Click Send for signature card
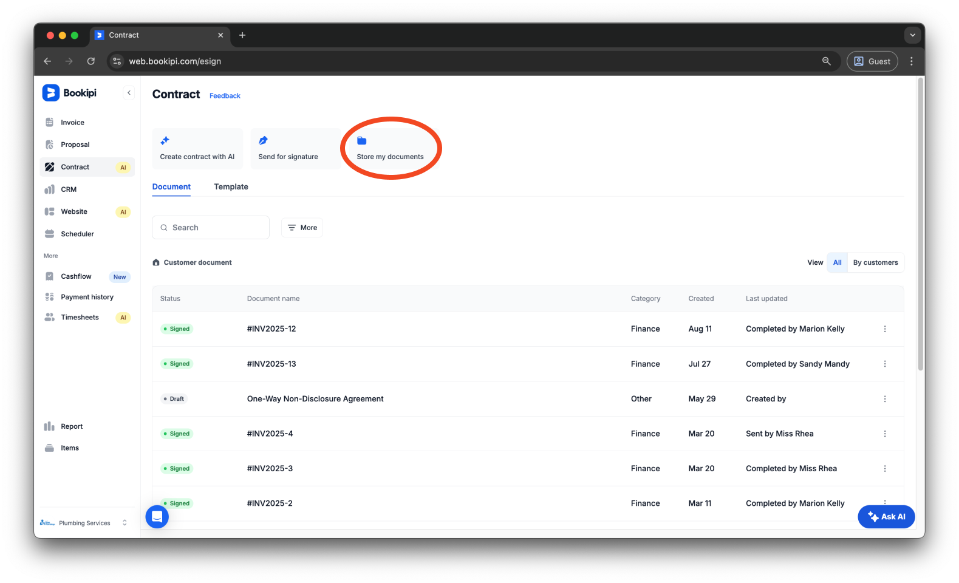 [x=296, y=148]
